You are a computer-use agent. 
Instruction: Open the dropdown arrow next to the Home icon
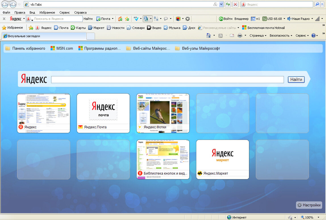214,35
